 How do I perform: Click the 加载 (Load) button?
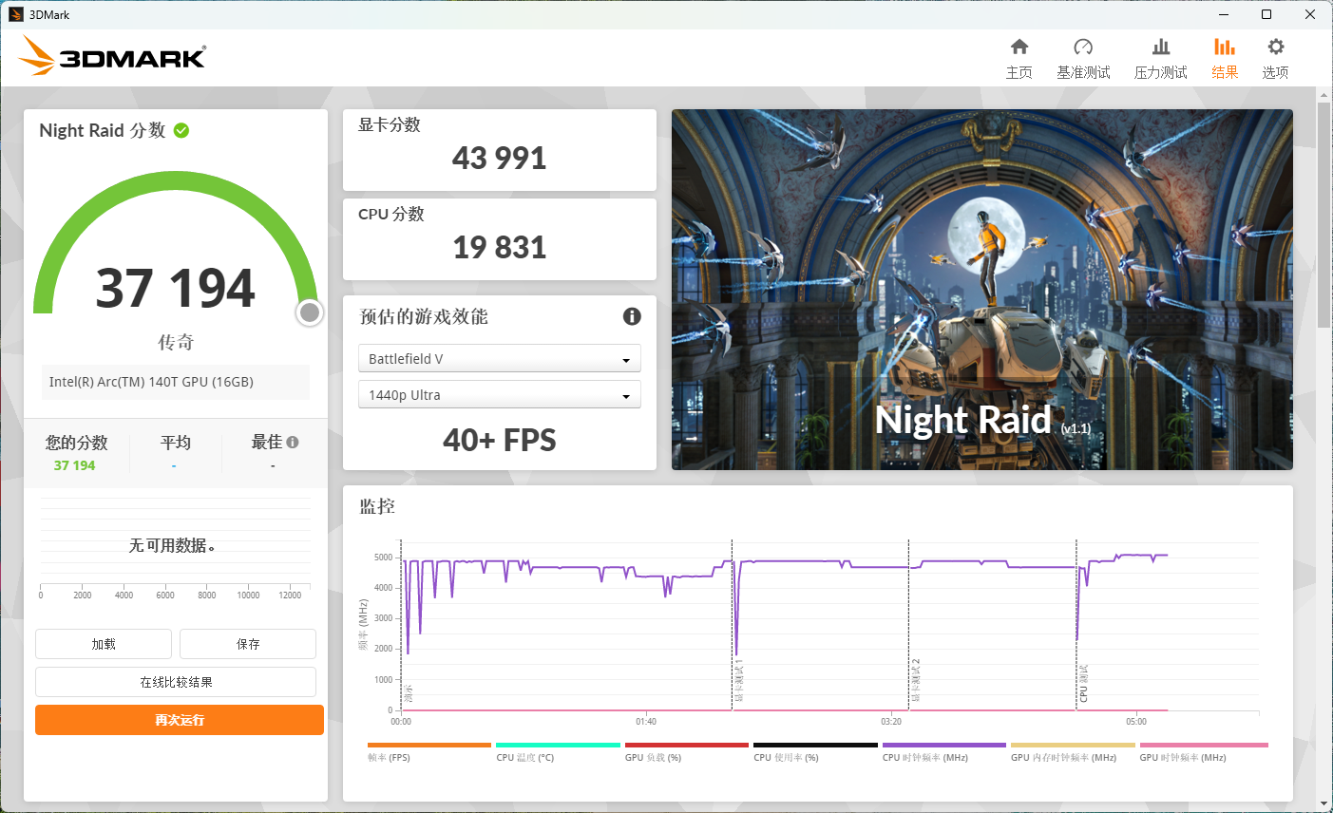[104, 644]
